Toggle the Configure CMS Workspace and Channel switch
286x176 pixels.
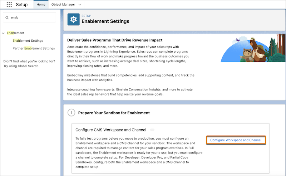click(152, 130)
